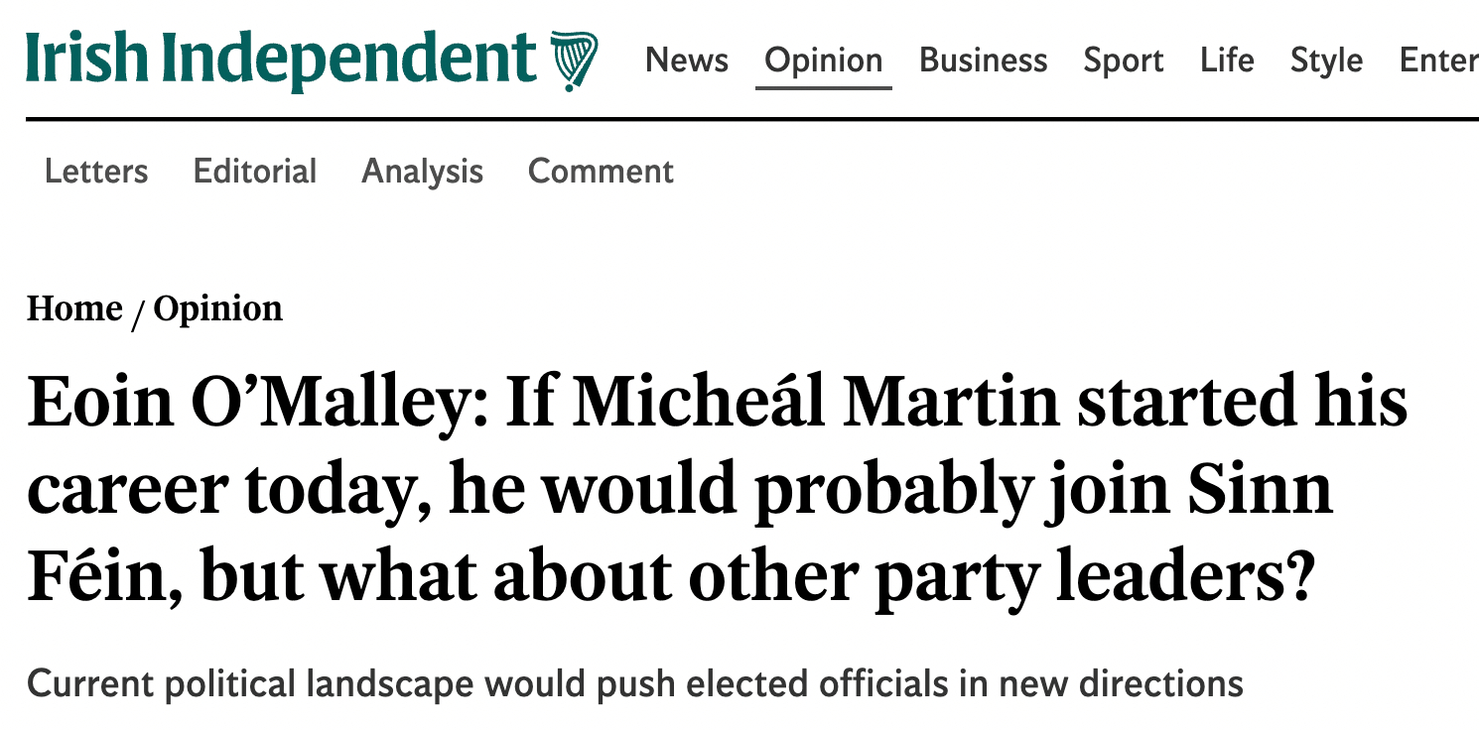Switch to the Editorial subsection
This screenshot has height=730, width=1479.
point(255,172)
